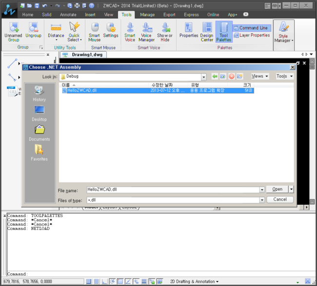
Task: Open the History location in sidebar
Action: [39, 94]
